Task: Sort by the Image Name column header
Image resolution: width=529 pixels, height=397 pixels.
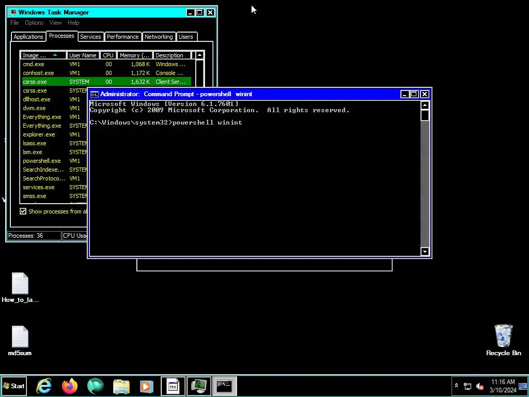Action: click(43, 55)
